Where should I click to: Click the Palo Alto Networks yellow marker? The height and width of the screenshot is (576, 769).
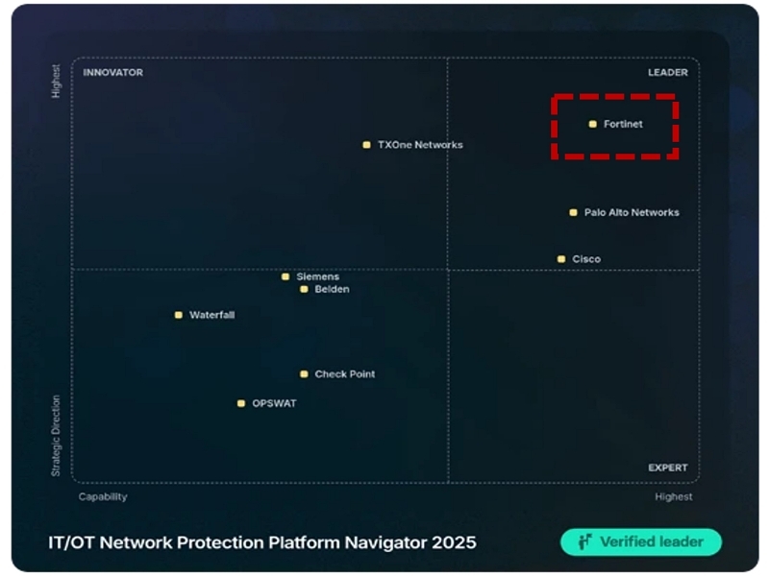(573, 212)
